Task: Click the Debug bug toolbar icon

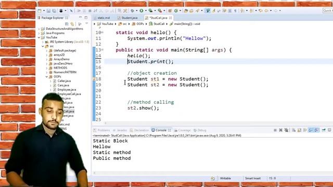Action: pyautogui.click(x=132, y=10)
